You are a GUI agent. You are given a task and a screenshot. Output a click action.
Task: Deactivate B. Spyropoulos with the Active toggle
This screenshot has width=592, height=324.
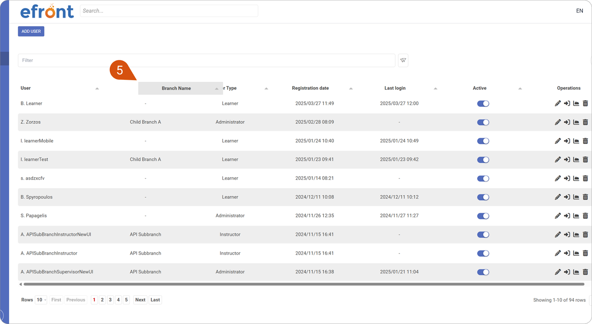pos(483,197)
